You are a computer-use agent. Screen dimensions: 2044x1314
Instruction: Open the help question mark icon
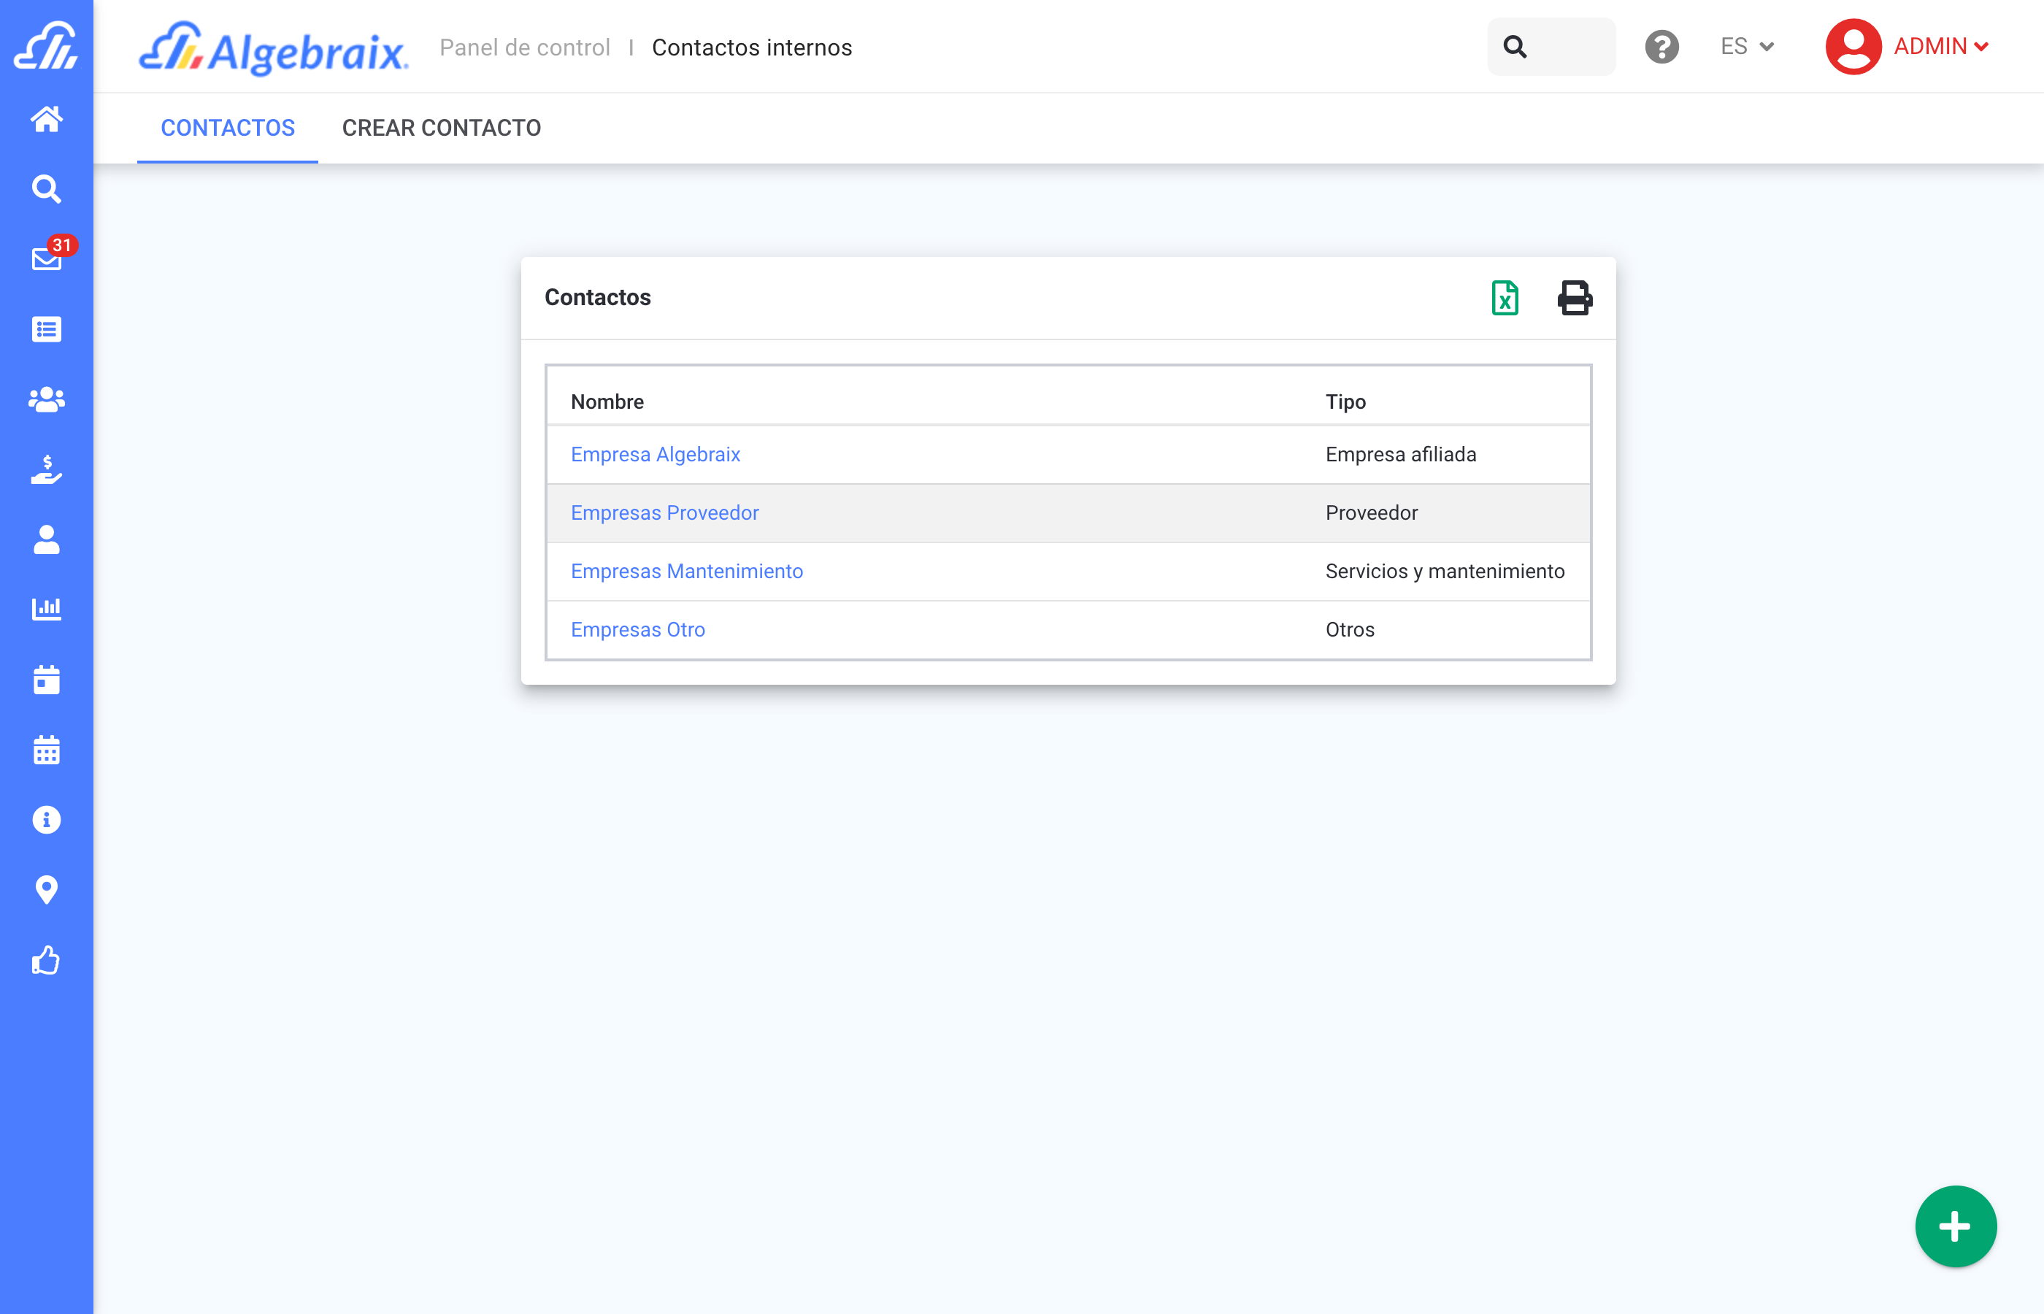[1661, 47]
